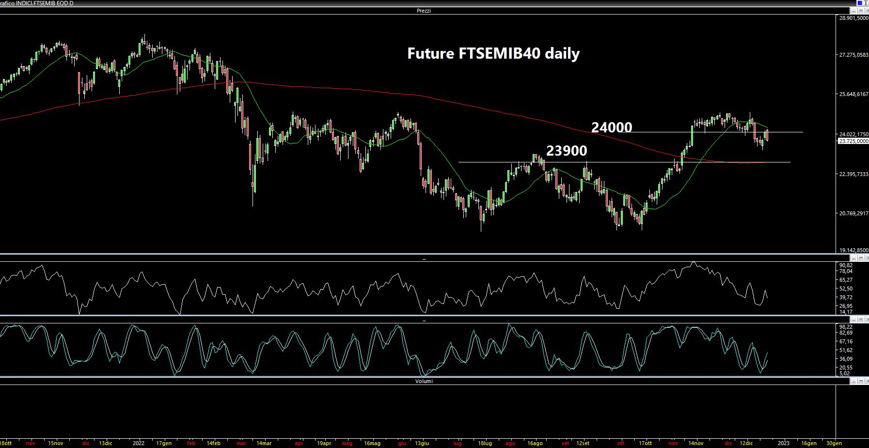
Task: Click the 52,50 RSI scale value
Action: 846,288
